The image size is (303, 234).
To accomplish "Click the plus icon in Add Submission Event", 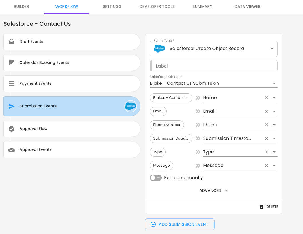I will [153, 224].
